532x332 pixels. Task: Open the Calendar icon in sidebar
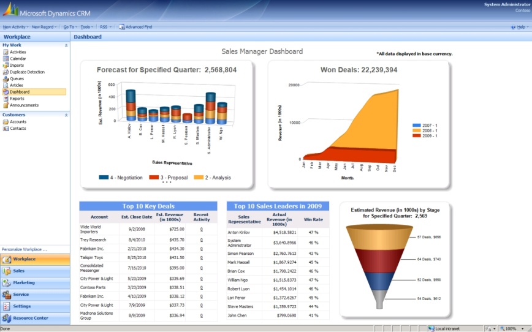pyautogui.click(x=6, y=59)
